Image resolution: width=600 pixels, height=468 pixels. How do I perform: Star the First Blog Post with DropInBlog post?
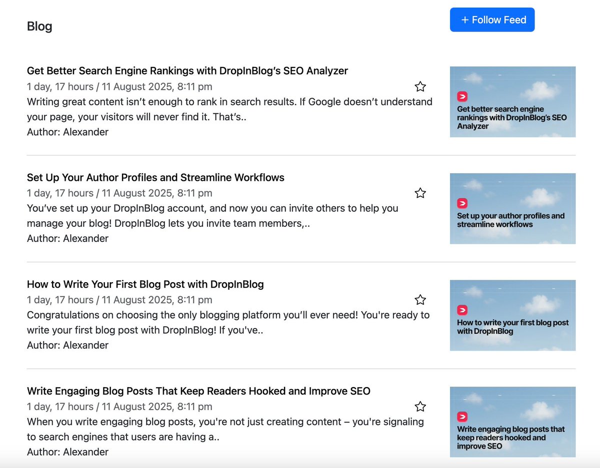[x=420, y=300]
